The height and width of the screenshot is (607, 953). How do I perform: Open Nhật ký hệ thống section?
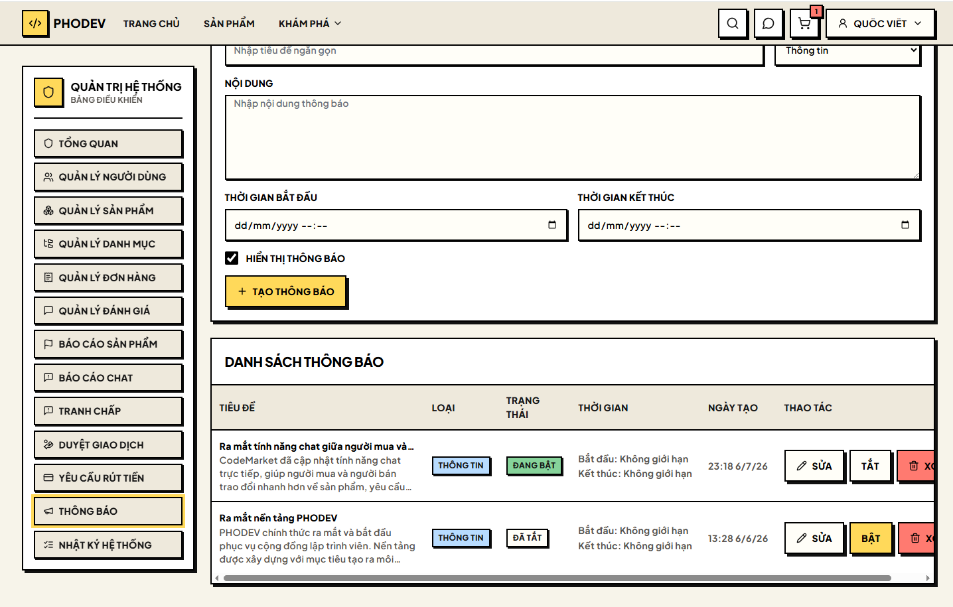pyautogui.click(x=108, y=545)
